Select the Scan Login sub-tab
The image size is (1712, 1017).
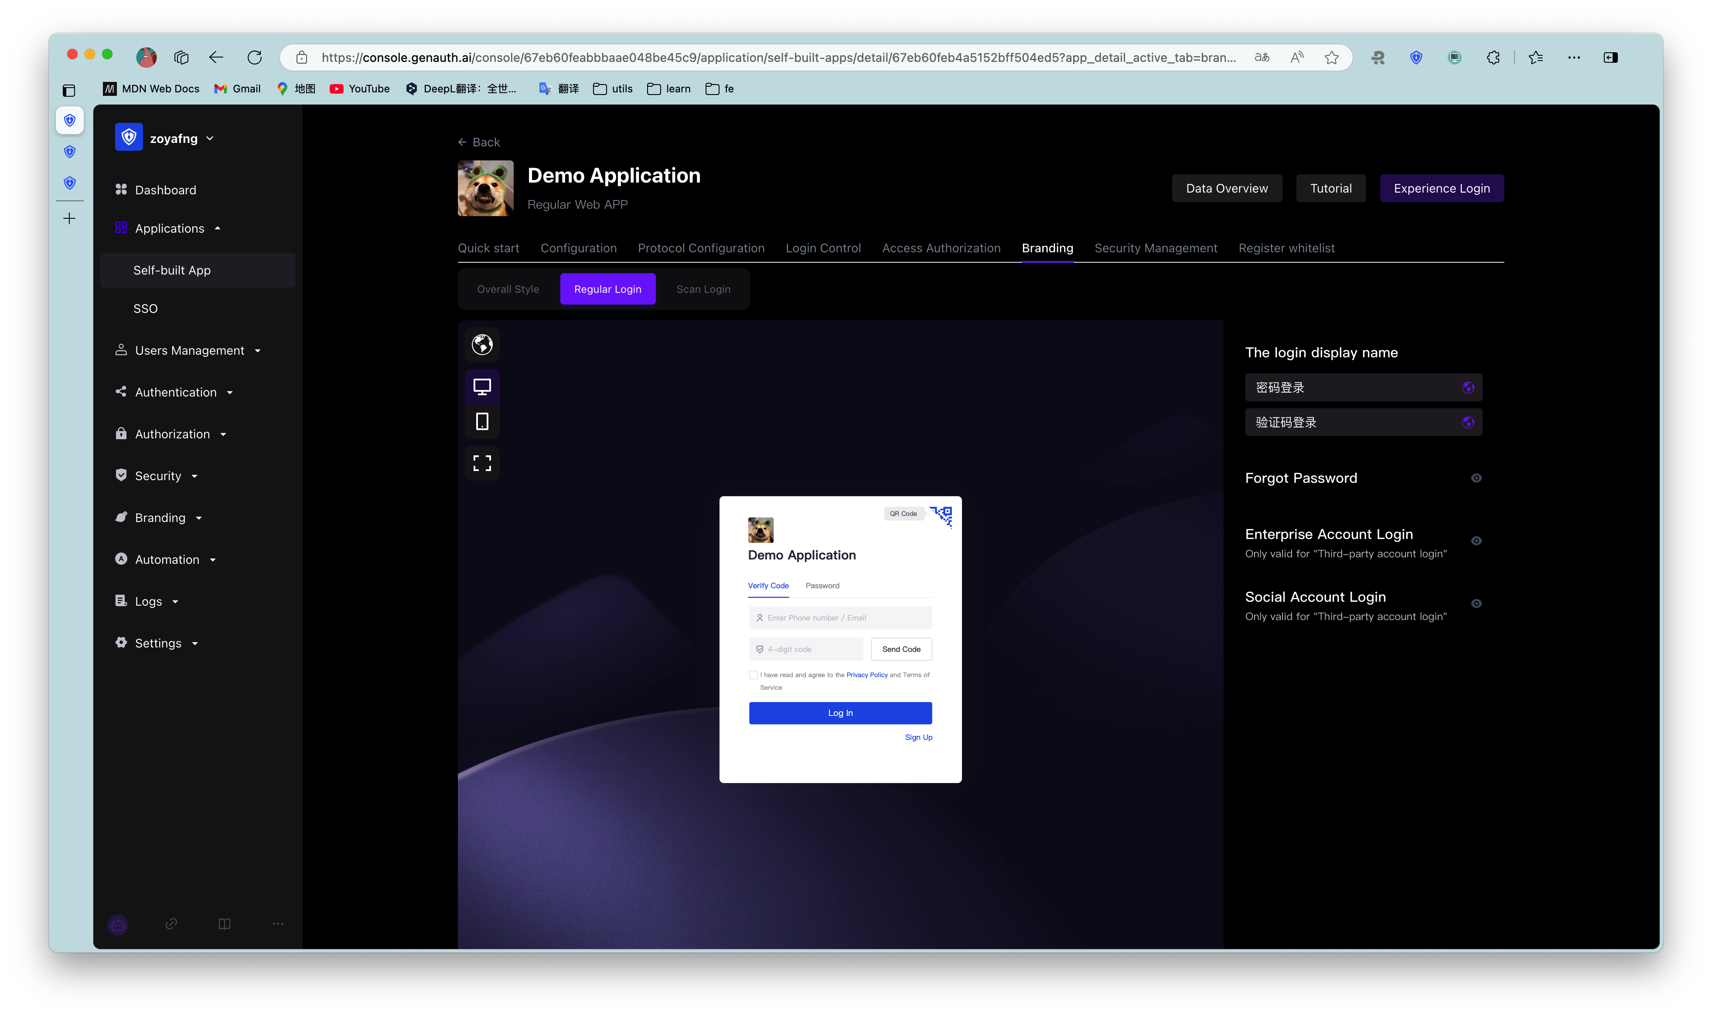pos(703,289)
